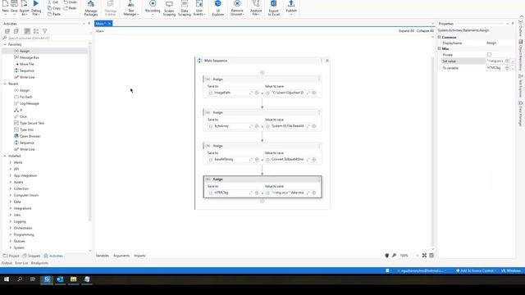
Task: Click filter funnel icon in Activities panel
Action: pyautogui.click(x=45, y=31)
